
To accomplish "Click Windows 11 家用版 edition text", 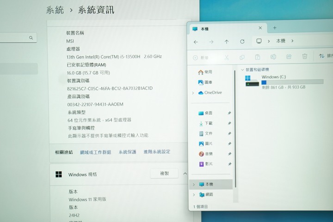I will click(x=87, y=199).
